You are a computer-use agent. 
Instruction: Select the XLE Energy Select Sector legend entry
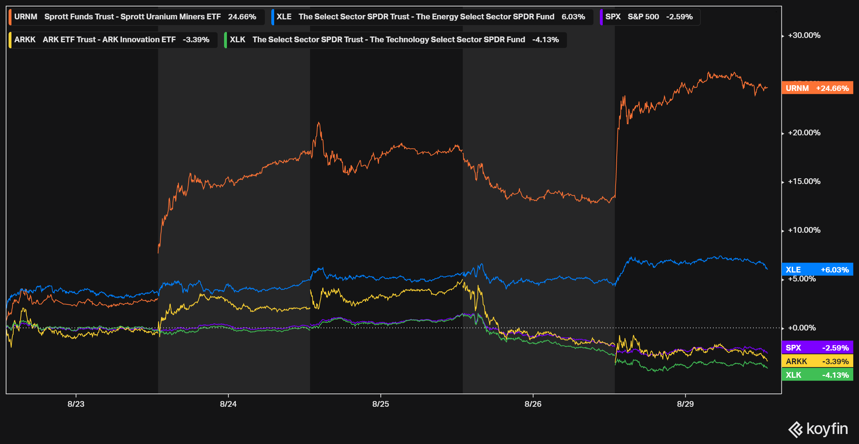(432, 17)
